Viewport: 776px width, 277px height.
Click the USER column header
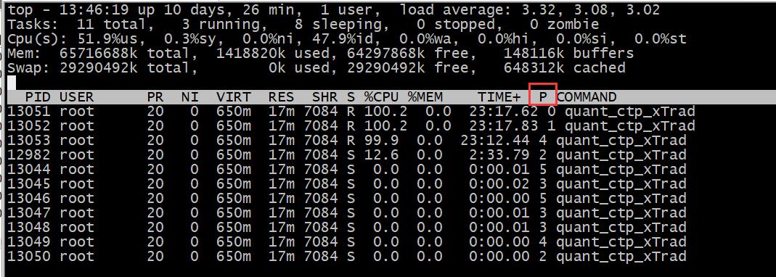(x=77, y=97)
